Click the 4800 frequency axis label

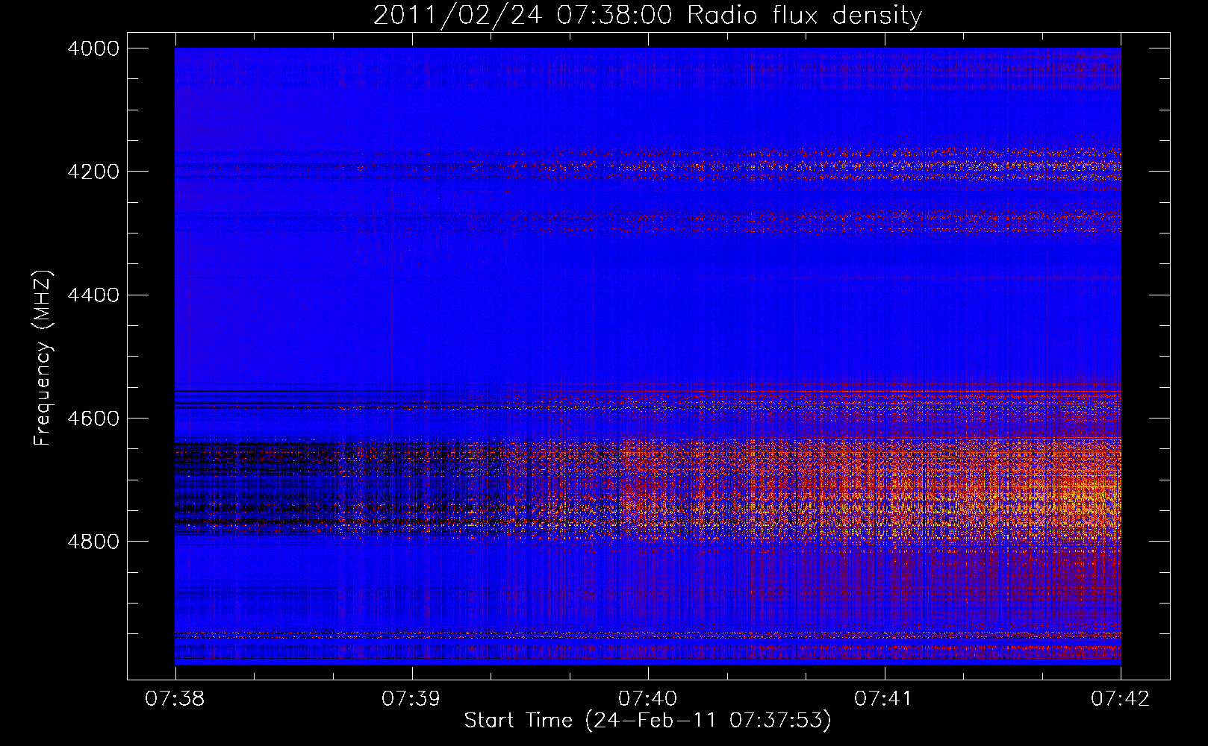(x=93, y=542)
